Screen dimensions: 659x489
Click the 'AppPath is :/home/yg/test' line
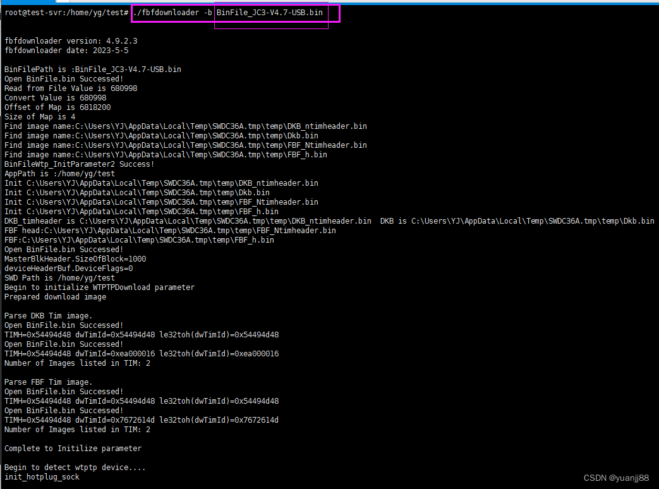(x=59, y=174)
